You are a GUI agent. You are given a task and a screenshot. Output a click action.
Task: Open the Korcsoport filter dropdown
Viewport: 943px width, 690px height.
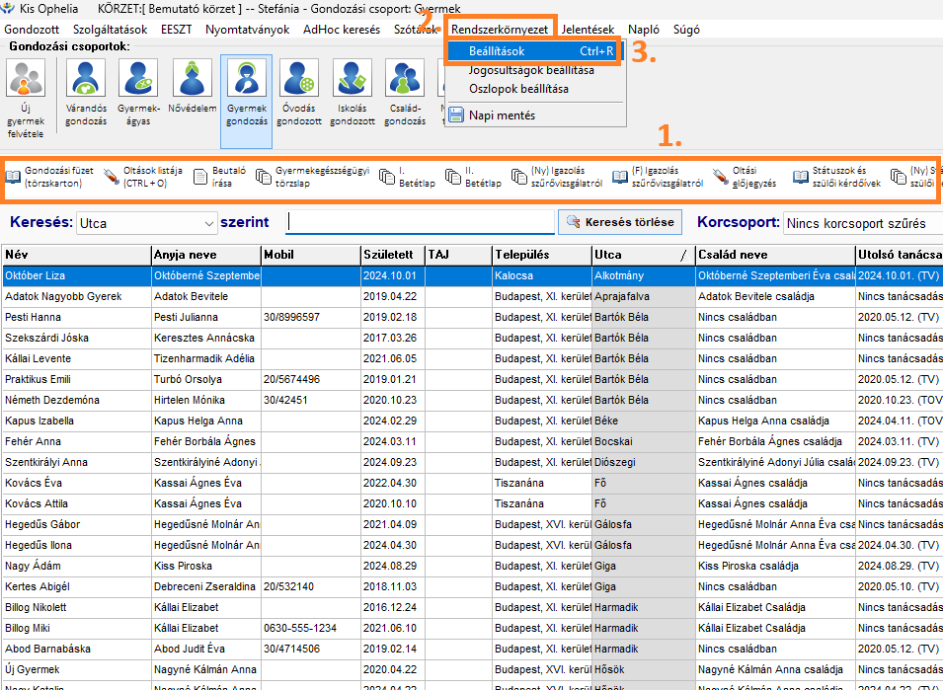861,223
